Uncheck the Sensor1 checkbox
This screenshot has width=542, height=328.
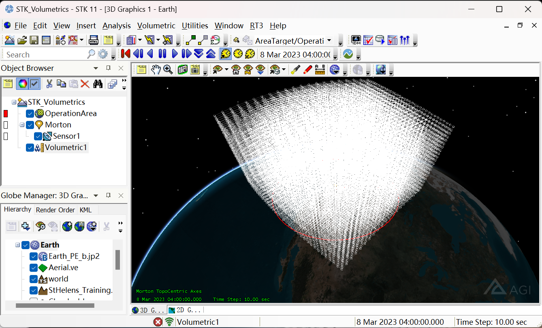pyautogui.click(x=38, y=136)
